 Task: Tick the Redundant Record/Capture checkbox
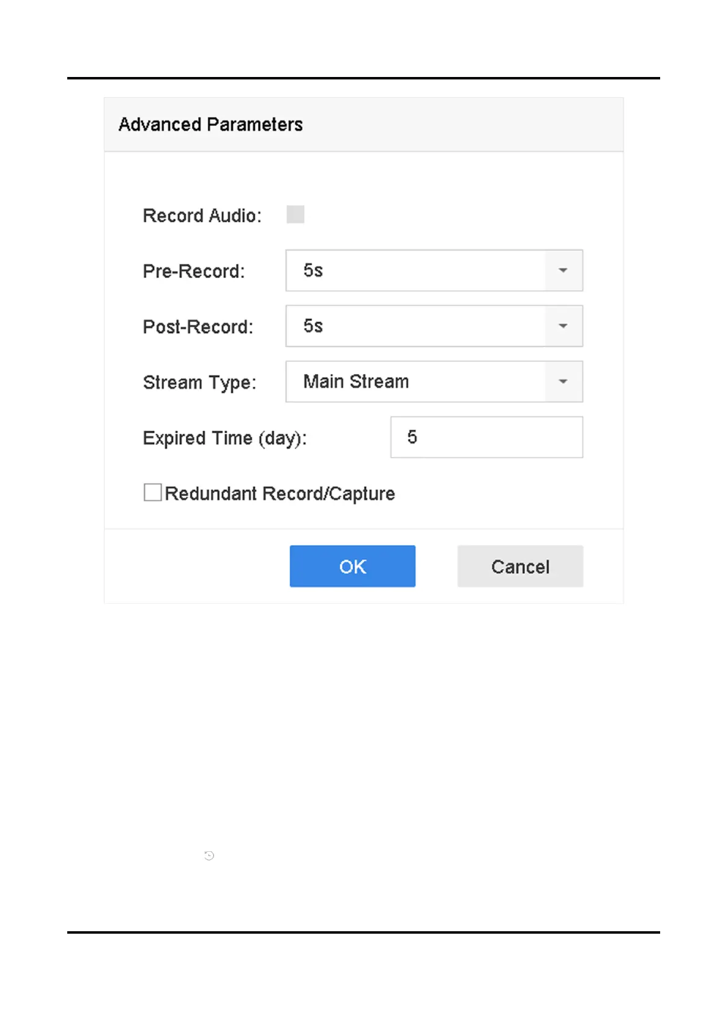[x=153, y=493]
